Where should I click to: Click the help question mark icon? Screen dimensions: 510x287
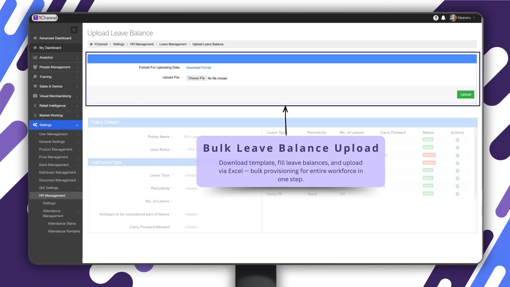[x=436, y=18]
